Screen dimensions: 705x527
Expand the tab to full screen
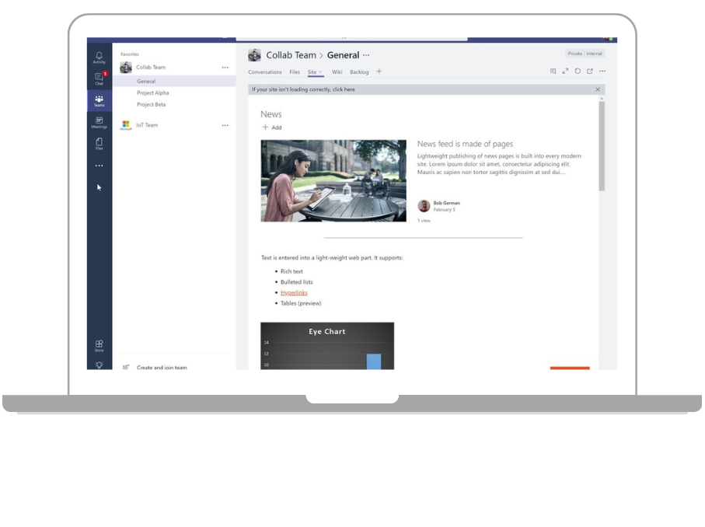(x=565, y=71)
